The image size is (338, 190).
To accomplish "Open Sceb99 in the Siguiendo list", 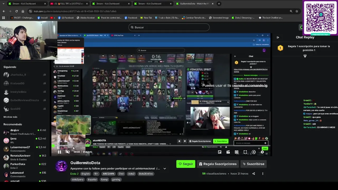I will (x=25, y=109).
